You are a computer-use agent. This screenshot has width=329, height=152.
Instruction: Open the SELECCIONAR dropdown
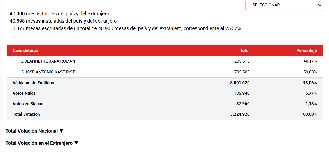284,5
